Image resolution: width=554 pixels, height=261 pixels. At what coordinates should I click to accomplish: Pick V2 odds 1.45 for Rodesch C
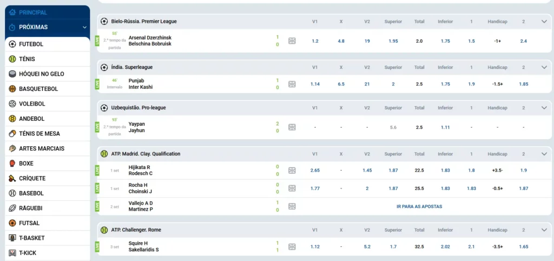367,171
